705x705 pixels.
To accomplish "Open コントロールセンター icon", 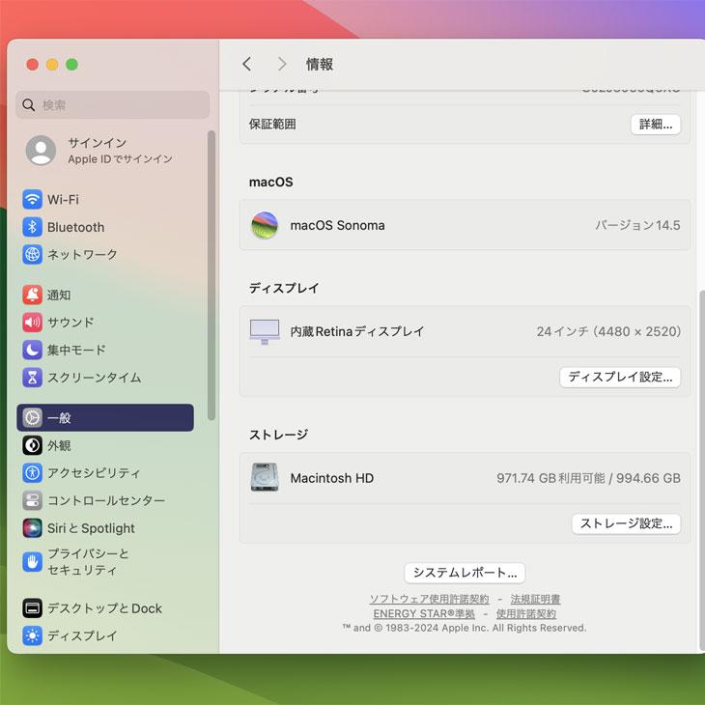I will (x=33, y=500).
